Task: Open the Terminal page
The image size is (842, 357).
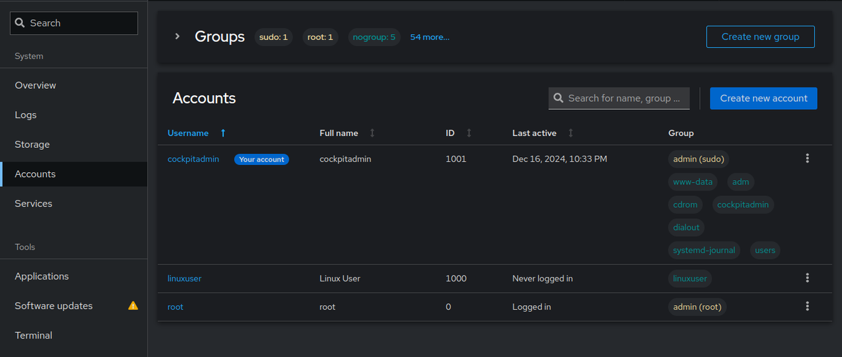Action: (x=74, y=335)
